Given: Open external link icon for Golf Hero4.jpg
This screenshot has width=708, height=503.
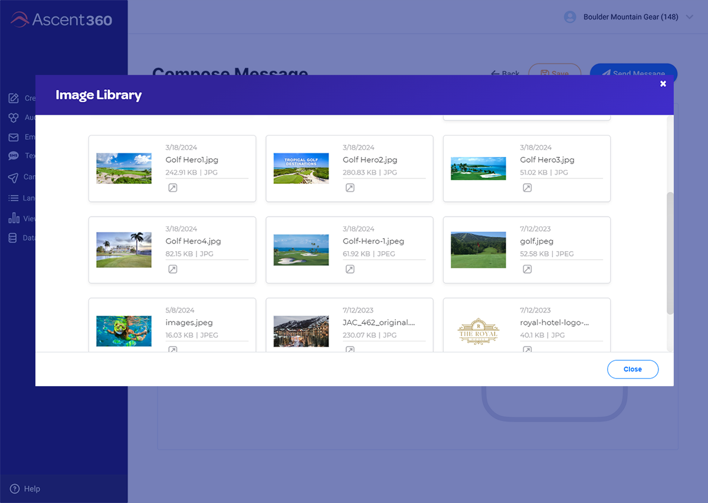Looking at the screenshot, I should [173, 269].
